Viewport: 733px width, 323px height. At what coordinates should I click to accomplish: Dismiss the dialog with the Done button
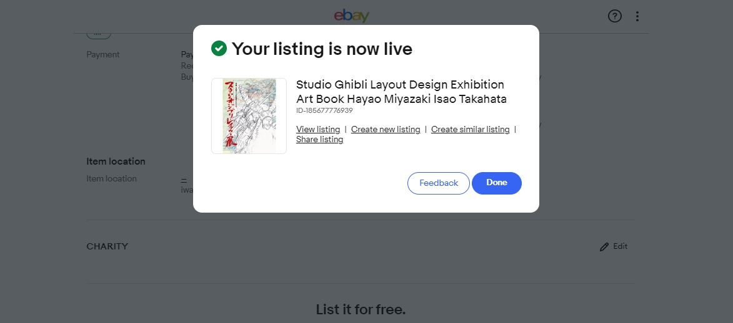(x=496, y=183)
